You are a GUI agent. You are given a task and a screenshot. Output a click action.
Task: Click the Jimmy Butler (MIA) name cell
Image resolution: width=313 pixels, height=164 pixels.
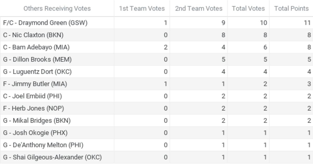[x=35, y=84]
